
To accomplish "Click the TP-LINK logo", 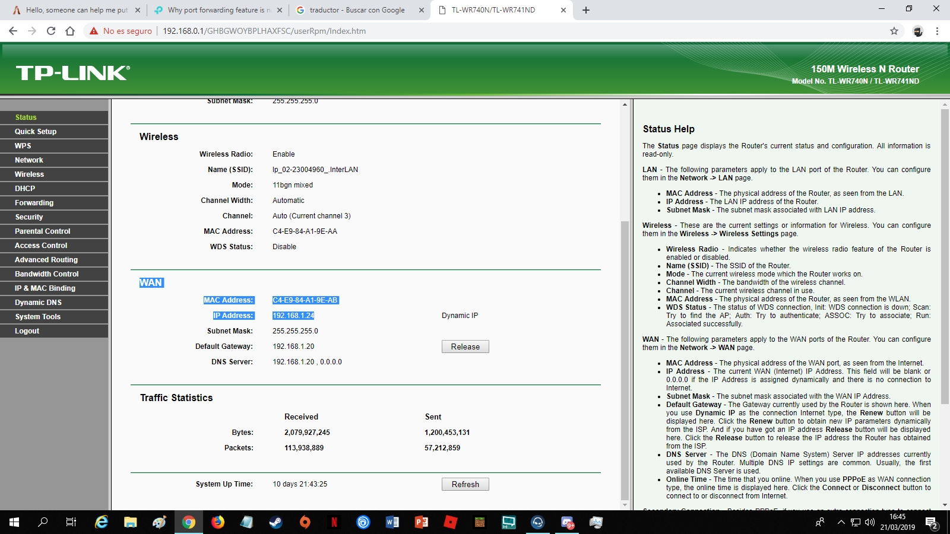I will (x=72, y=73).
